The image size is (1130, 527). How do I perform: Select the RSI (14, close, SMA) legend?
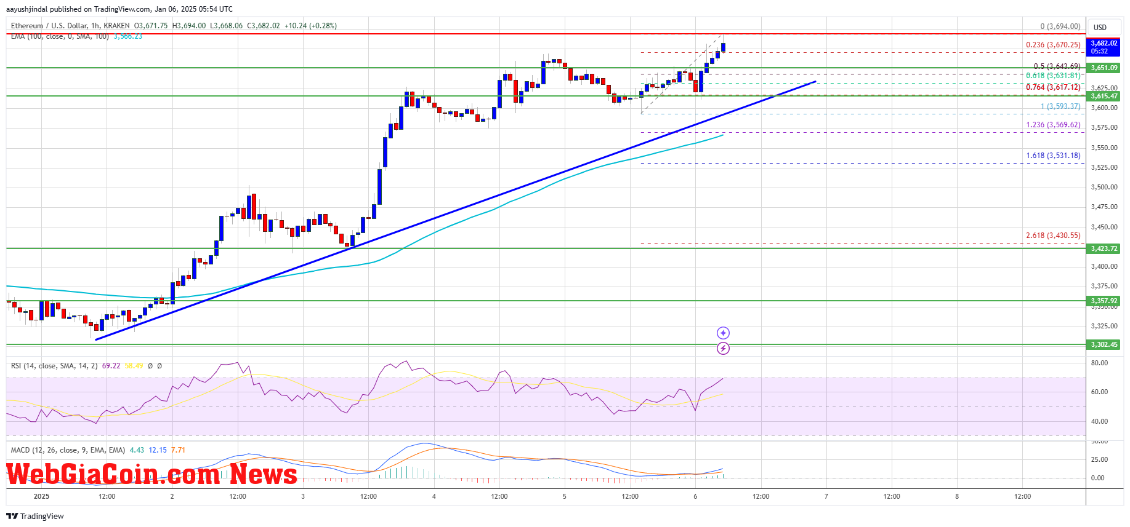(54, 366)
